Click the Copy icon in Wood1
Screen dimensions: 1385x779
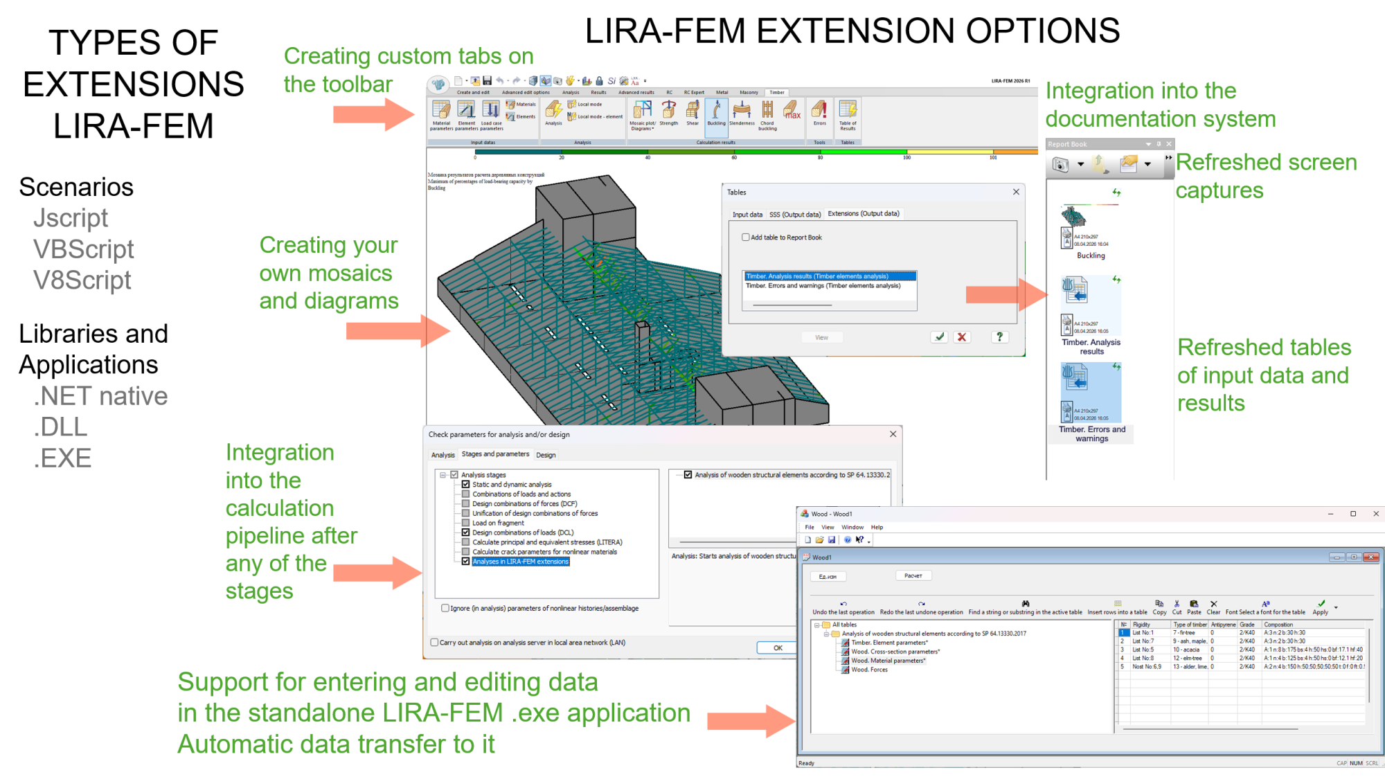(x=1159, y=604)
